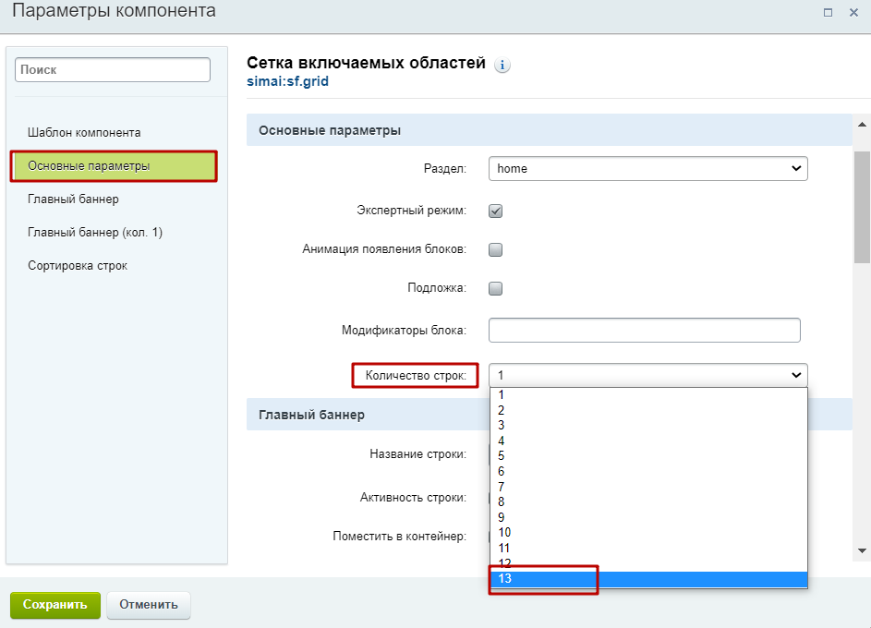
Task: Close the component parameters dialog
Action: (853, 12)
